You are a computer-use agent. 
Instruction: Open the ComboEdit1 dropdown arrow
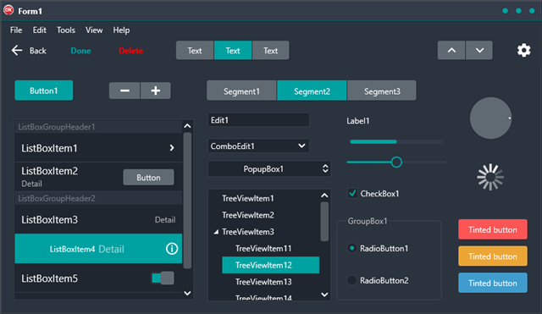point(301,146)
